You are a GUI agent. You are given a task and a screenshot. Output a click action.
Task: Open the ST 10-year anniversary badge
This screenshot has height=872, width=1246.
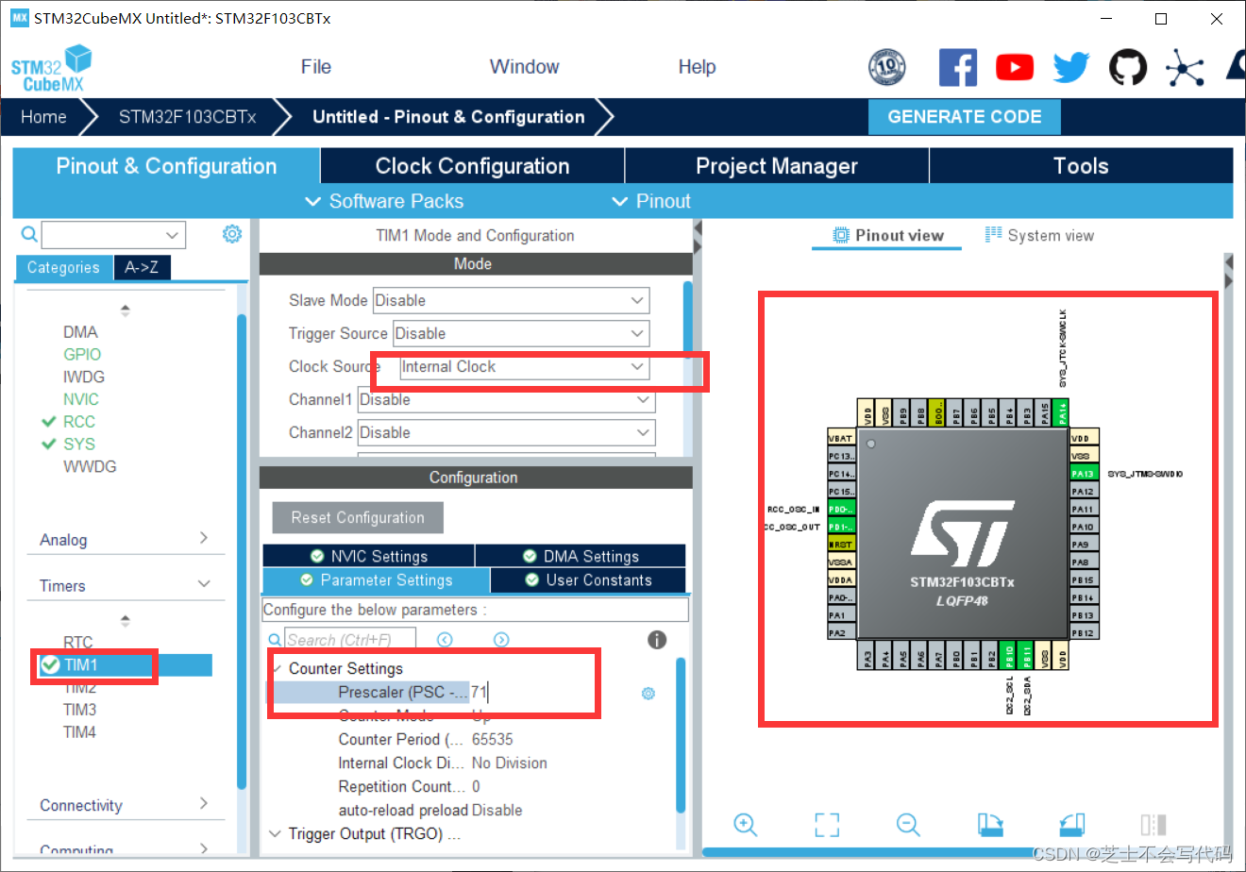pyautogui.click(x=886, y=67)
